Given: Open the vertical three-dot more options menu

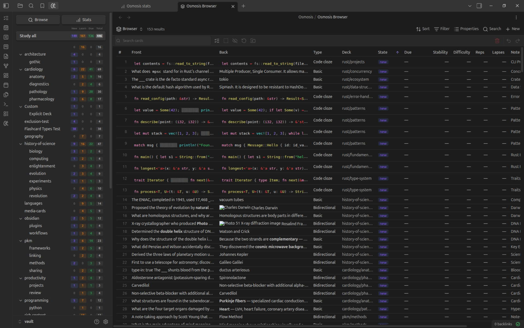Looking at the screenshot, I should [516, 17].
